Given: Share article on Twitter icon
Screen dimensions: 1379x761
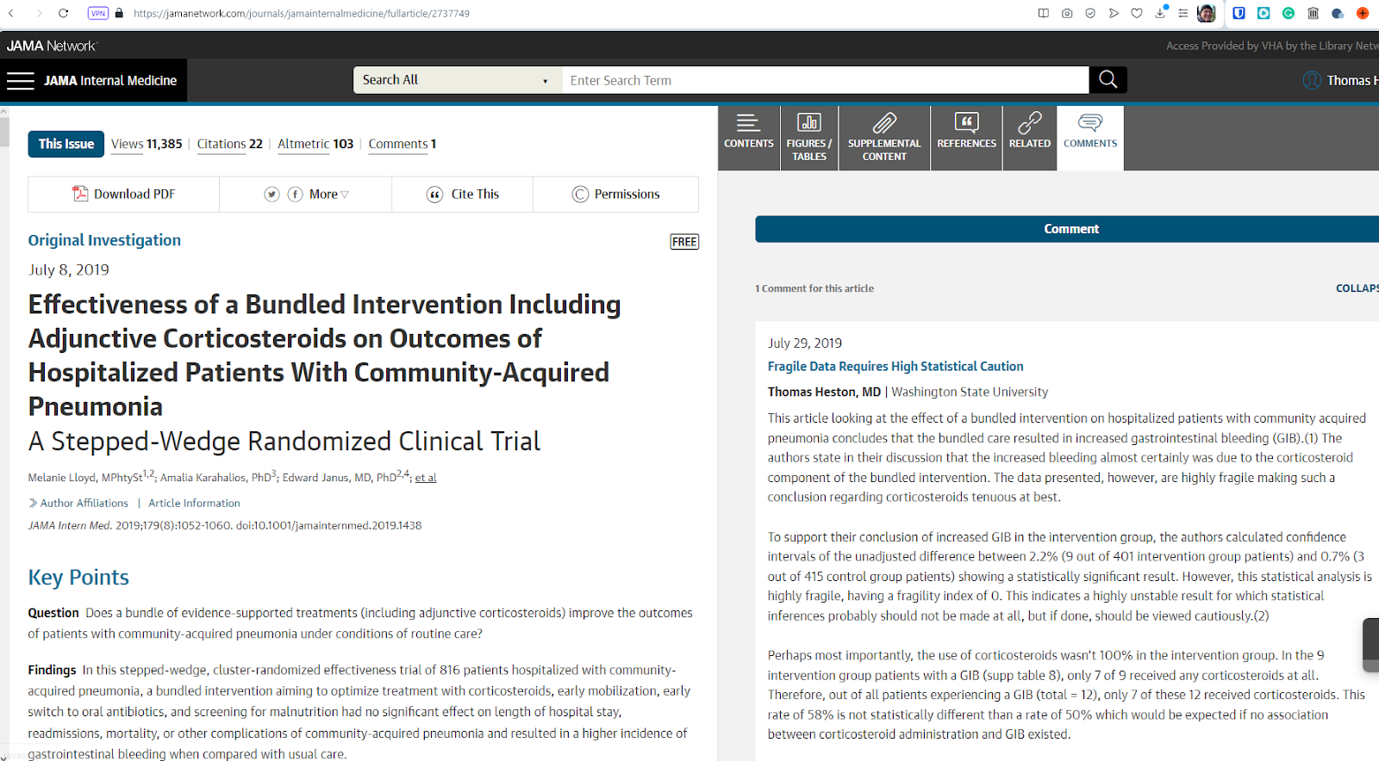Looking at the screenshot, I should tap(271, 195).
